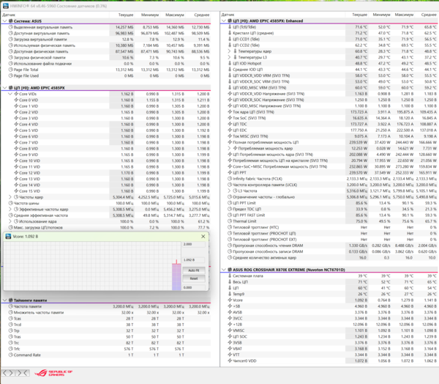Click the thermometer icon beside Системная плата

click(x=230, y=276)
